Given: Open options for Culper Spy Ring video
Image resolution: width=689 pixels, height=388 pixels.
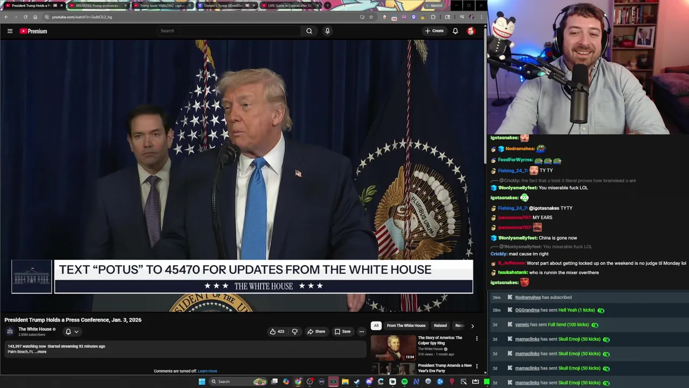Looking at the screenshot, I should pyautogui.click(x=476, y=338).
